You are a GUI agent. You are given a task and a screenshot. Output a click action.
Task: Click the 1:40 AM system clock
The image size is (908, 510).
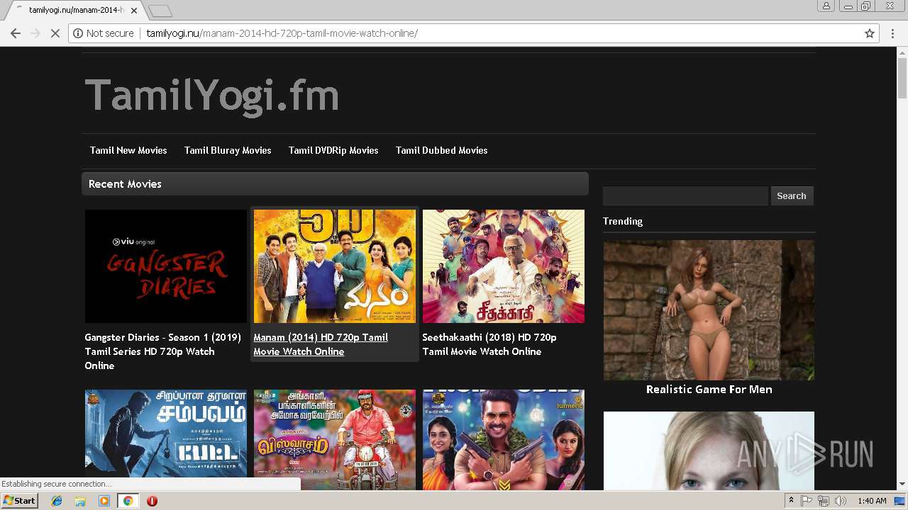tap(872, 501)
